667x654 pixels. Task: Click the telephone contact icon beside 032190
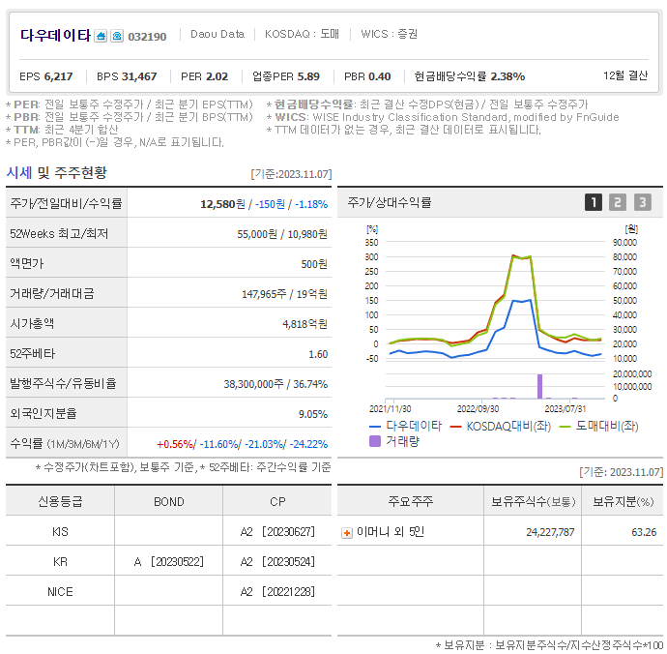pos(117,36)
